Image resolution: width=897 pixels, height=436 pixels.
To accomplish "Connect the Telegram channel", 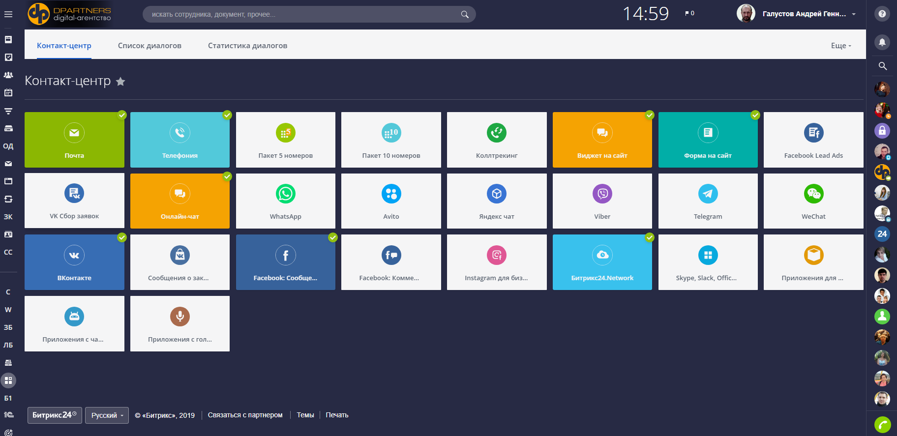I will tap(708, 201).
